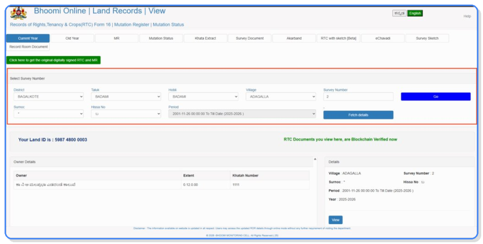Screen dimensions: 483x244
Task: Click the Owner Details panel heading
Action: (x=25, y=162)
